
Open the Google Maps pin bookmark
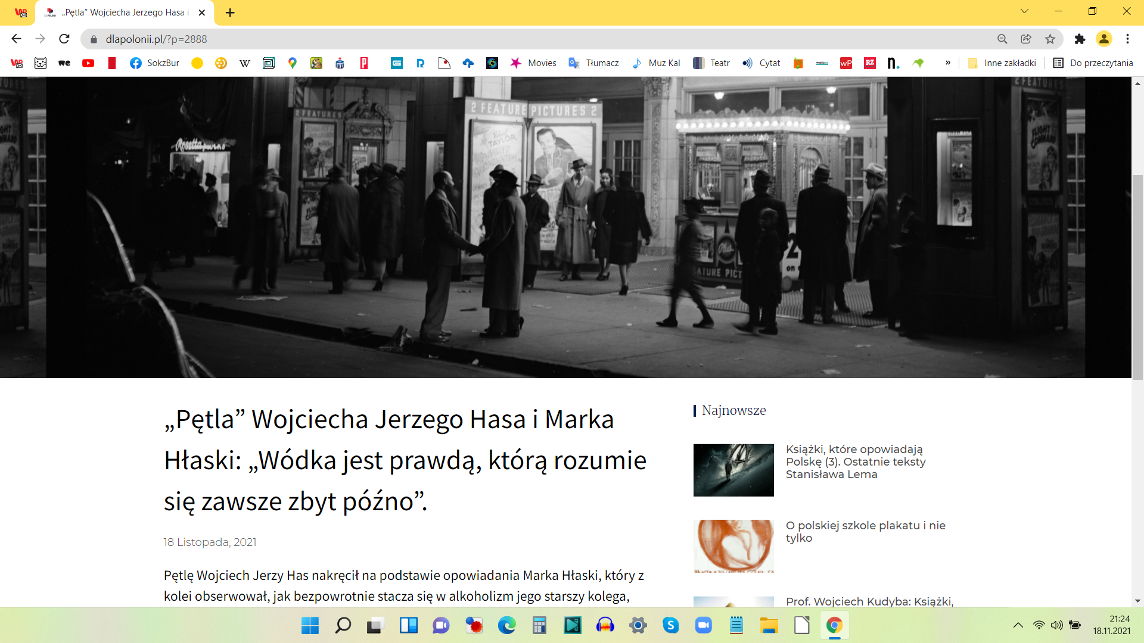point(292,63)
